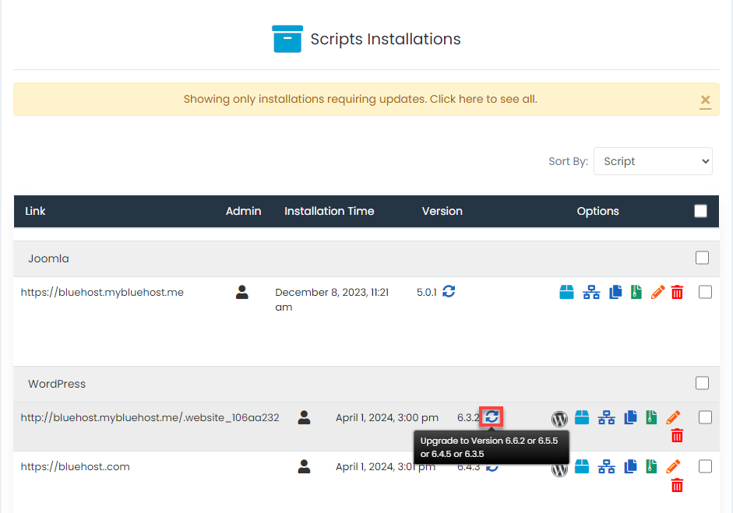Click the WordPress section header row
Image resolution: width=733 pixels, height=513 pixels.
coord(312,383)
